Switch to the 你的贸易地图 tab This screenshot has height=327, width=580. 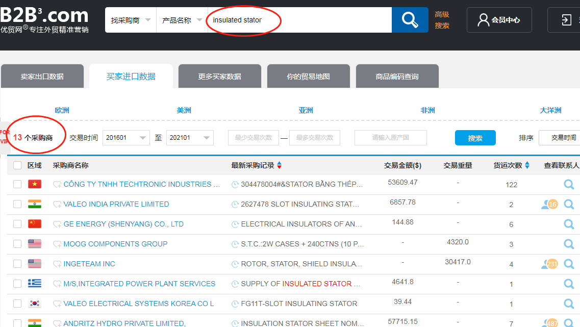click(x=309, y=76)
